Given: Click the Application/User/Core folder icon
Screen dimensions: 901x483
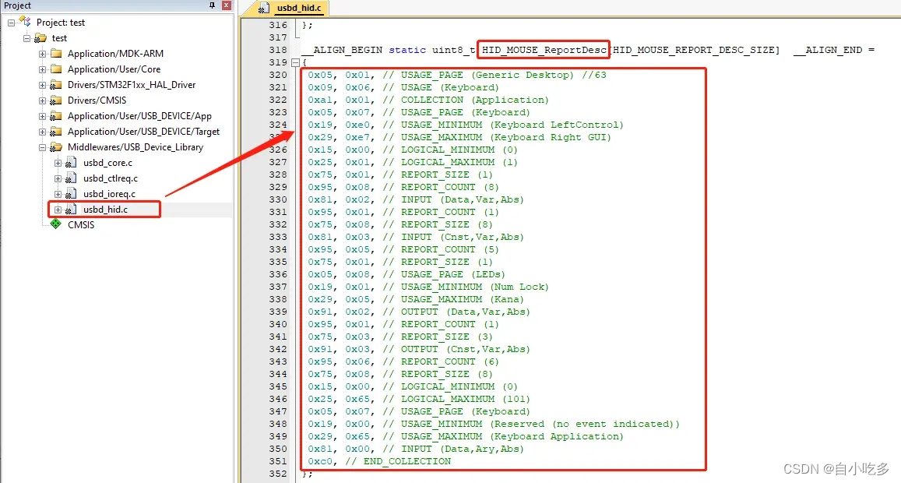Looking at the screenshot, I should (56, 69).
